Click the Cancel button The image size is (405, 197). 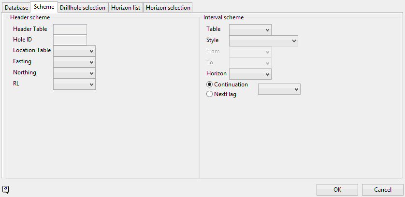(382, 189)
